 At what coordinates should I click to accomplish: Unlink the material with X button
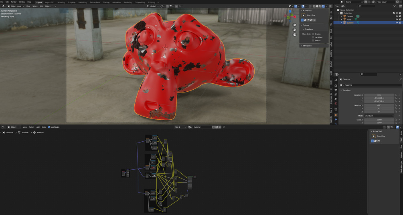(220, 127)
